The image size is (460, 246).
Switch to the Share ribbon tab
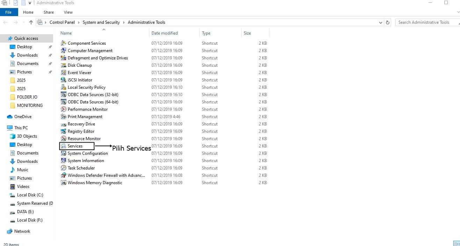49,12
